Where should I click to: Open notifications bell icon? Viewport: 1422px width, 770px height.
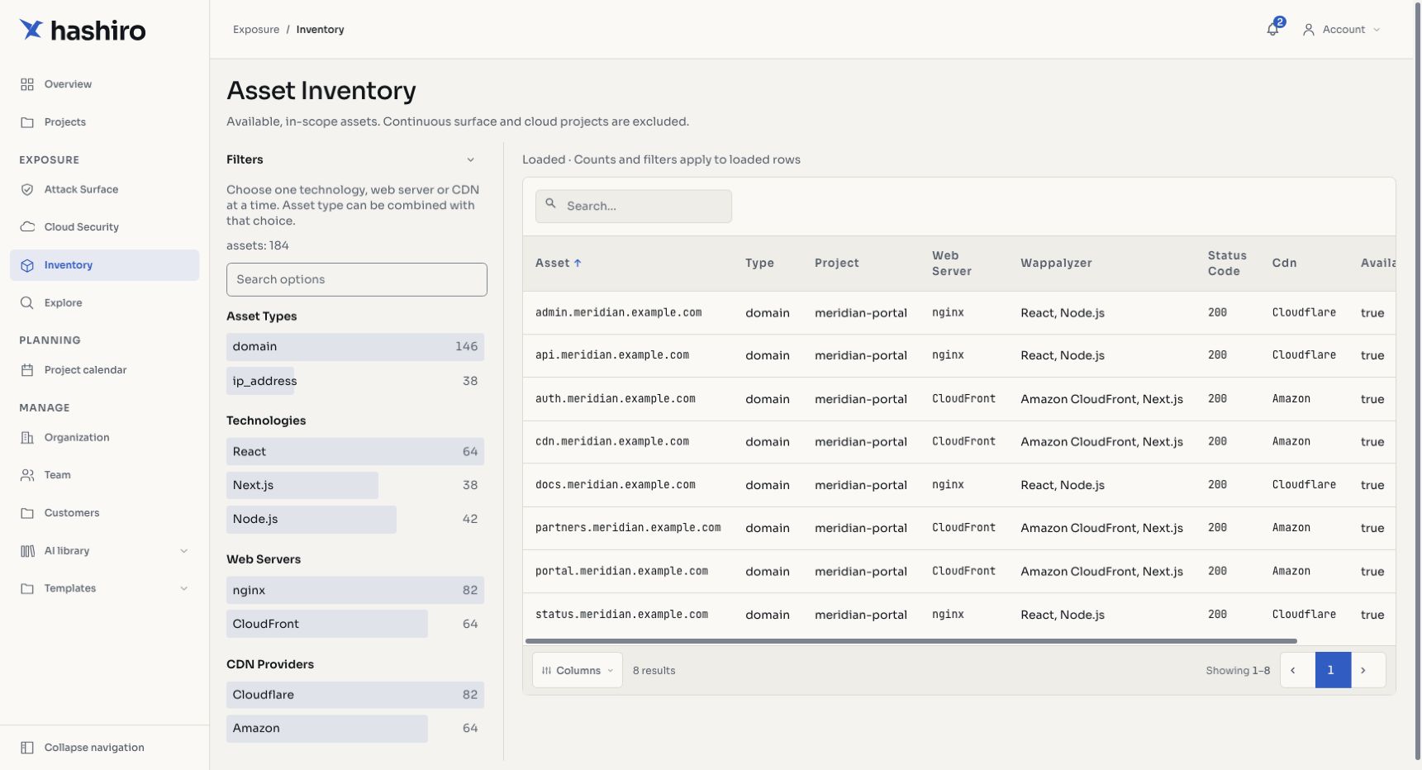(x=1272, y=30)
